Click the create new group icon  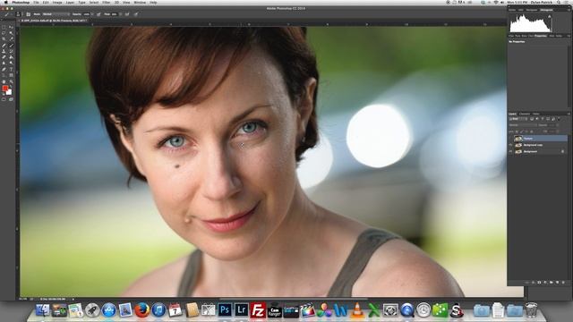552,283
